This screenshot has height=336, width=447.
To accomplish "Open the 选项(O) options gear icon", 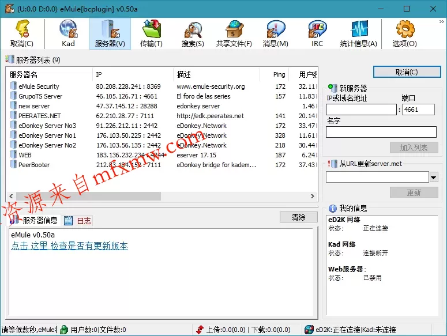I will (x=405, y=33).
